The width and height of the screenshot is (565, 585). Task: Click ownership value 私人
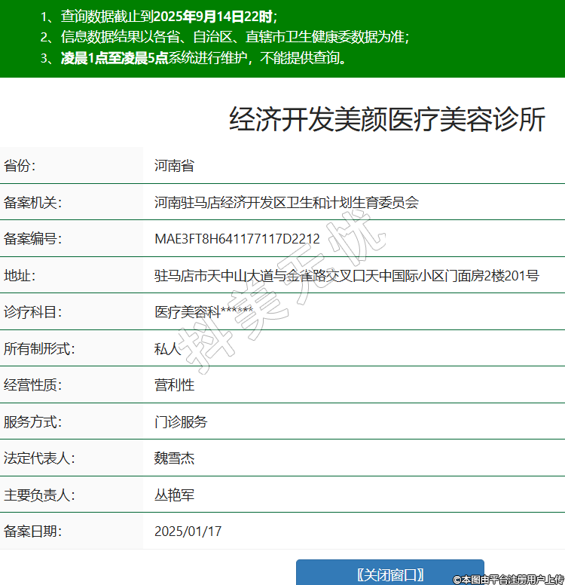[x=167, y=349]
